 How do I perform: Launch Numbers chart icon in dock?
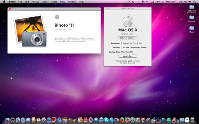coord(153,120)
